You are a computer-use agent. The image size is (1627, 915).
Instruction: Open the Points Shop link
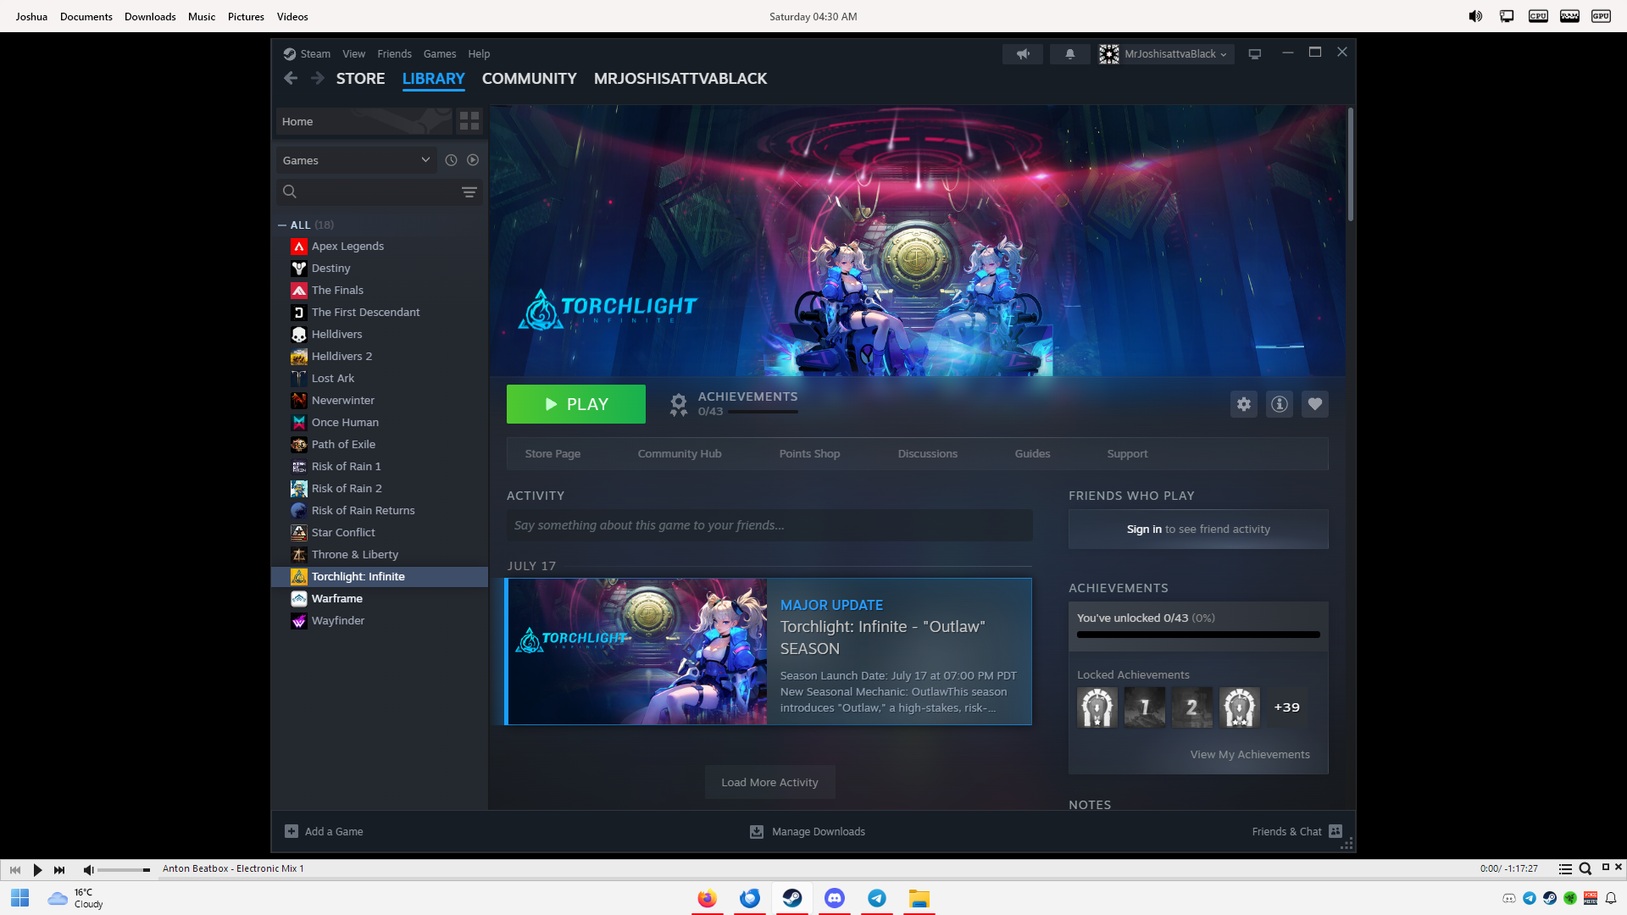pyautogui.click(x=809, y=453)
